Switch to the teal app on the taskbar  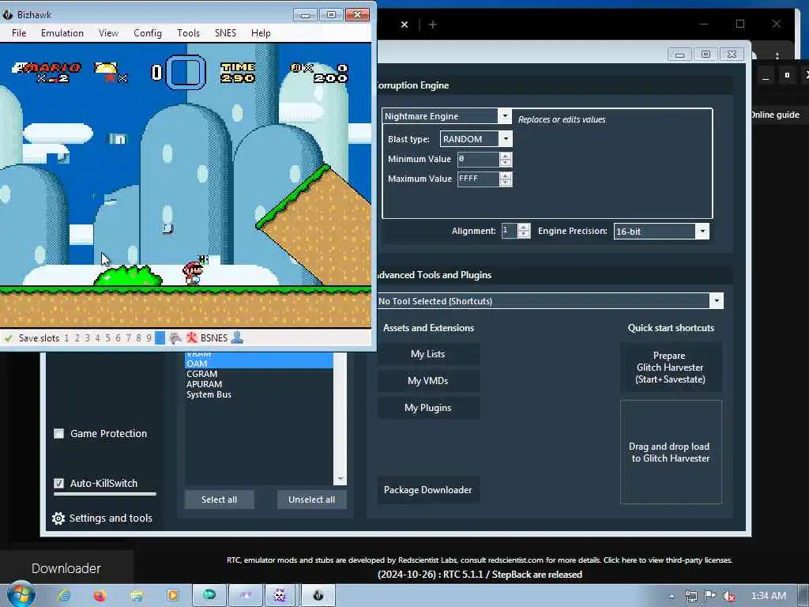pos(209,595)
